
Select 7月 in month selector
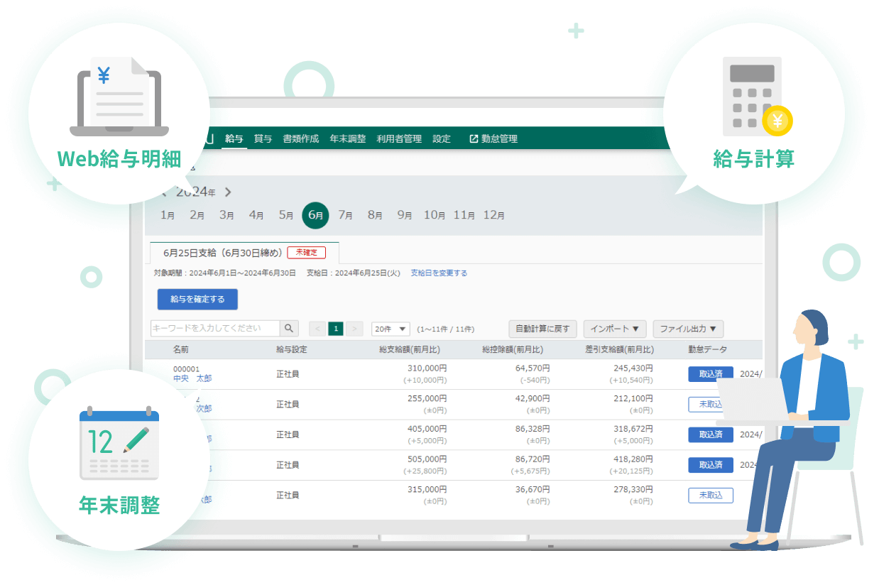coord(345,215)
